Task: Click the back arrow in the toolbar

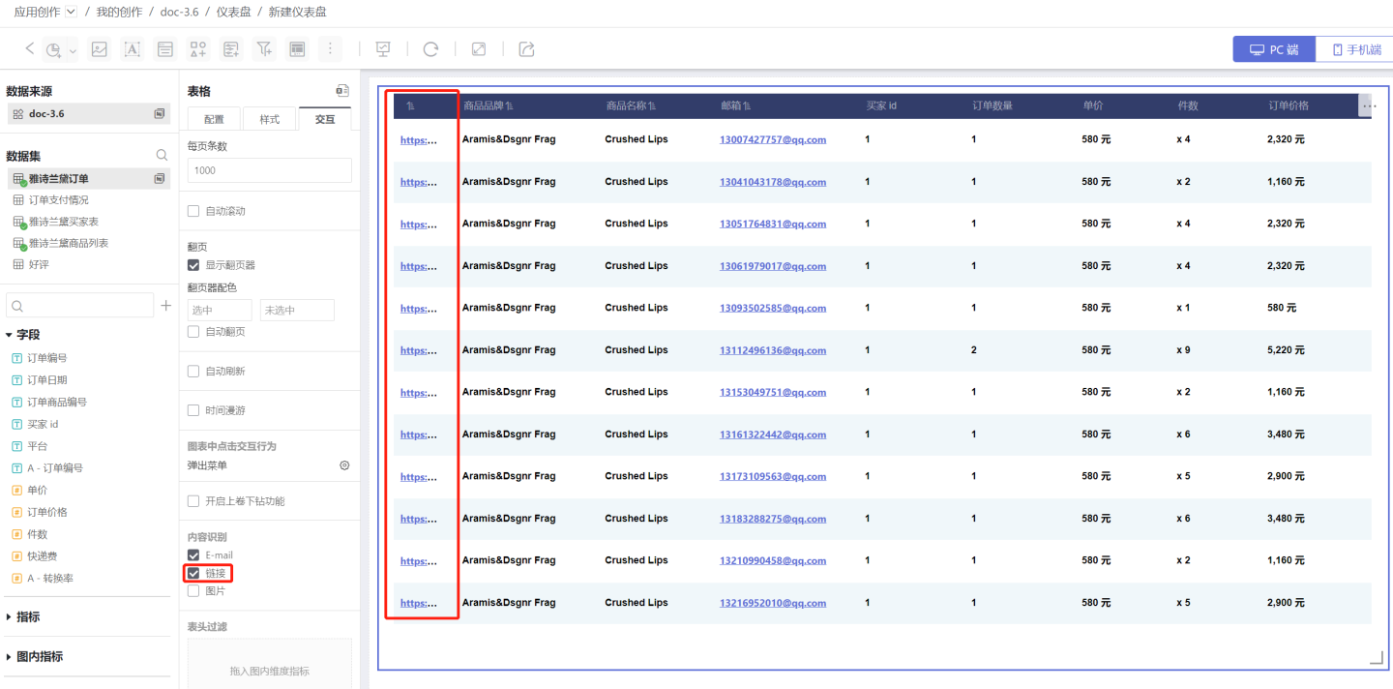Action: tap(29, 48)
